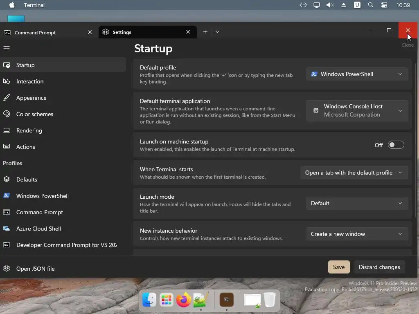Add a new tab with plus icon
Image resolution: width=419 pixels, height=314 pixels.
click(205, 32)
